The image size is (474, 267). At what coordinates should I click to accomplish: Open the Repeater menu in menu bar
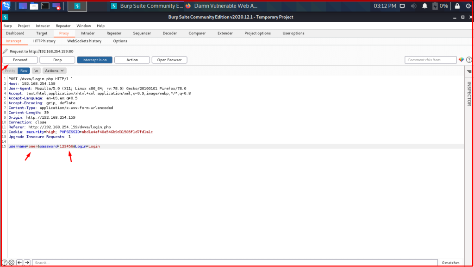click(62, 25)
